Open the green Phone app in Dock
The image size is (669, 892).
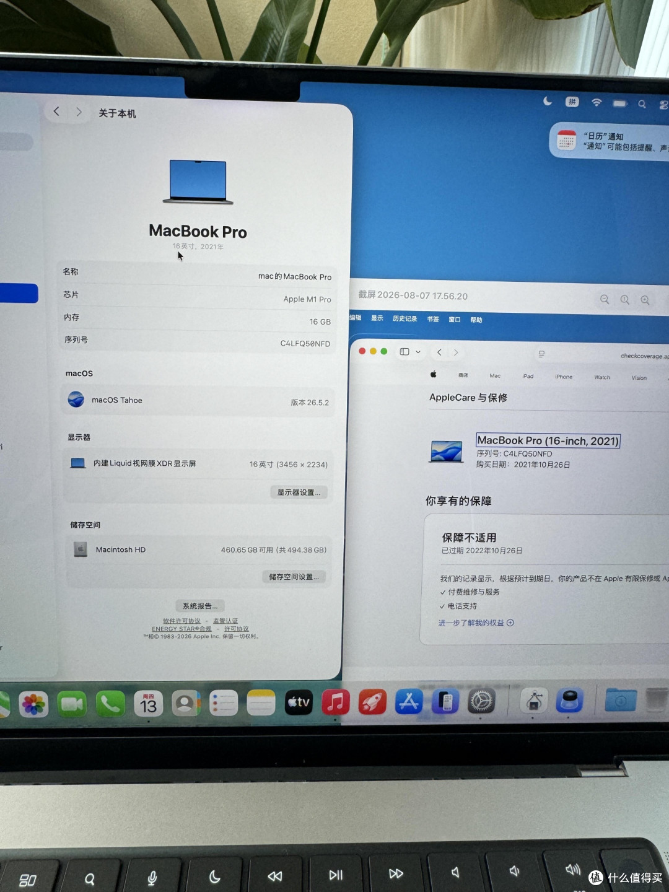110,704
